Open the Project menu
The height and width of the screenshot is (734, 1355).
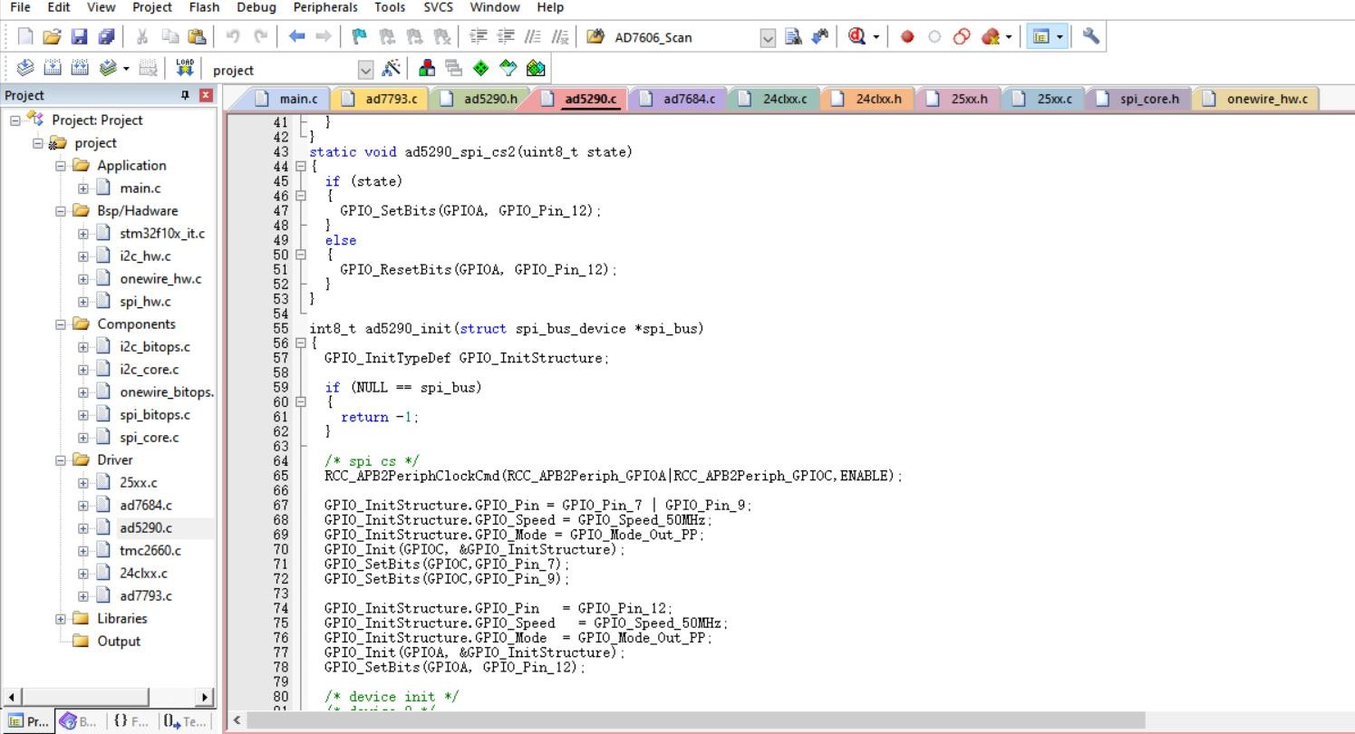click(151, 7)
